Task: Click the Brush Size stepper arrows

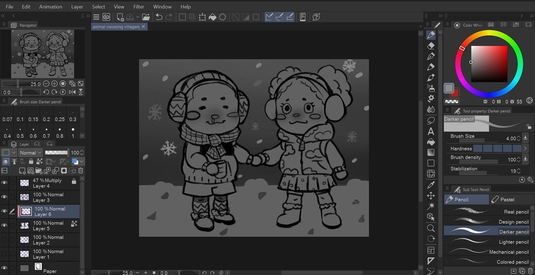Action: 518,139
